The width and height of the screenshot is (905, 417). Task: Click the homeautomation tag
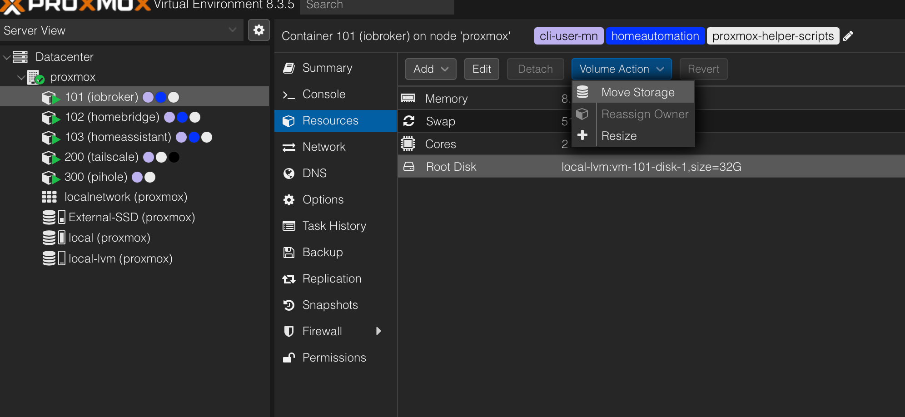point(655,36)
